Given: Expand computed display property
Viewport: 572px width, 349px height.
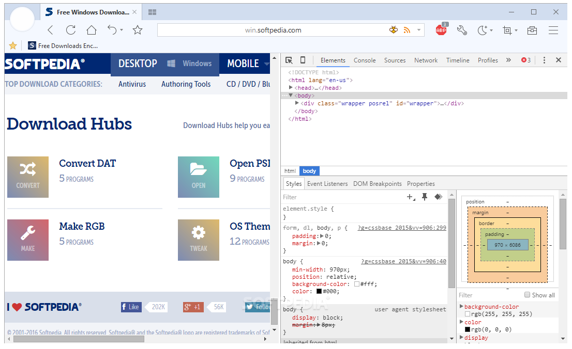Looking at the screenshot, I should point(461,337).
